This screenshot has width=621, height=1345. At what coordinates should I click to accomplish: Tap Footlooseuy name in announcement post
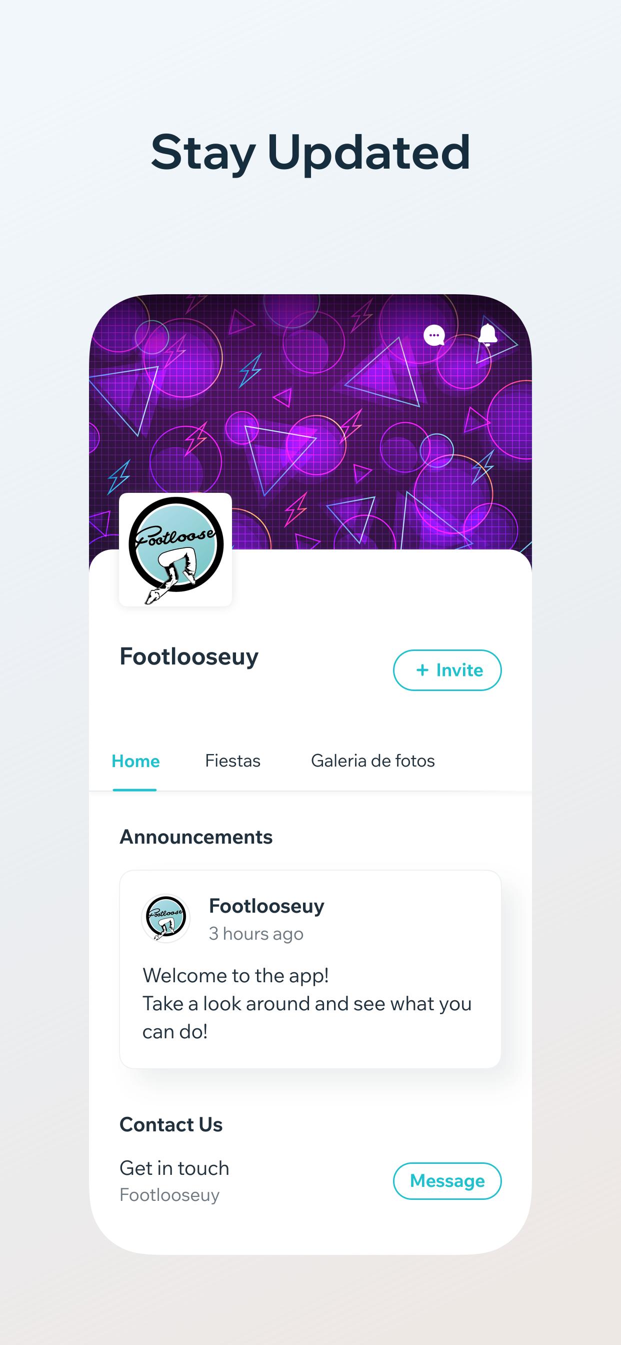click(x=266, y=906)
